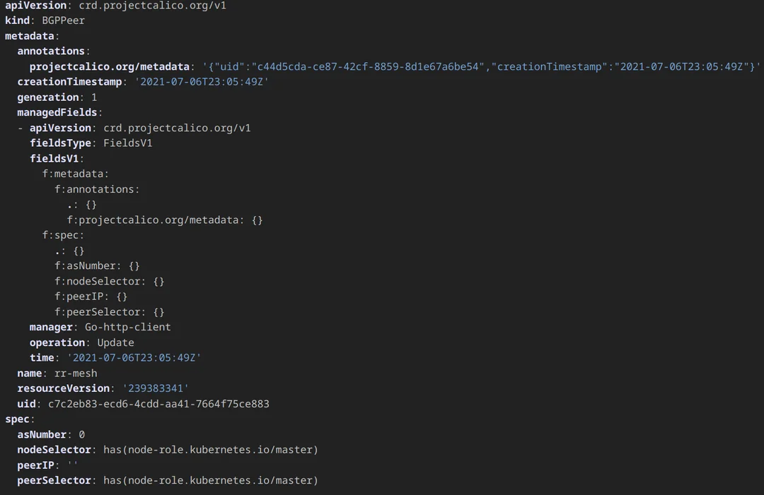Click the 'f:spec' line
Image resolution: width=764 pixels, height=495 pixels.
(63, 235)
